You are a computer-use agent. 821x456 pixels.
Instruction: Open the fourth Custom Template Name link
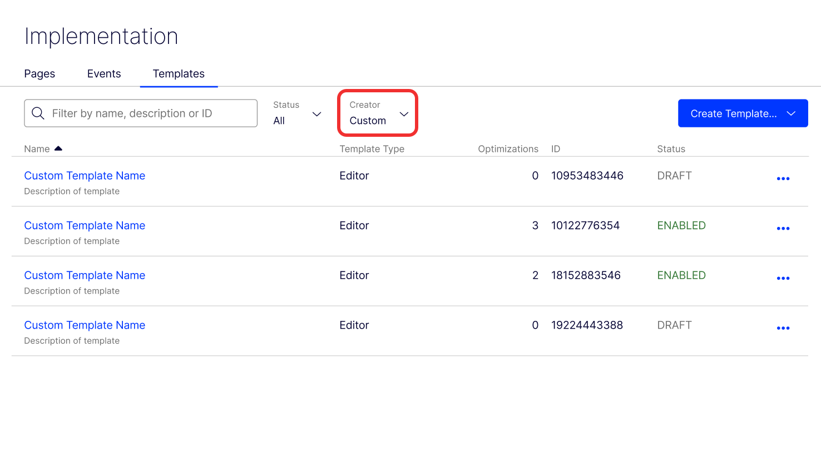pos(85,325)
